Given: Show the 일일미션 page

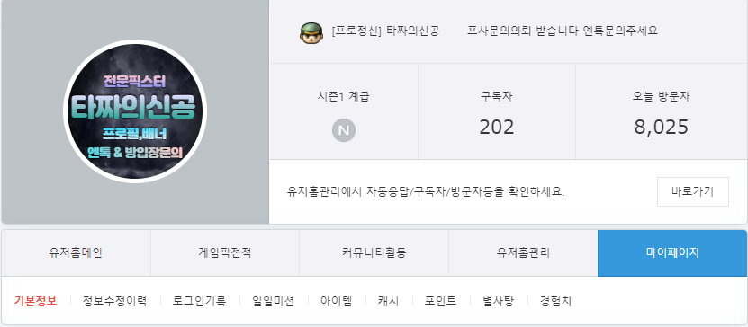Looking at the screenshot, I should pyautogui.click(x=274, y=301).
